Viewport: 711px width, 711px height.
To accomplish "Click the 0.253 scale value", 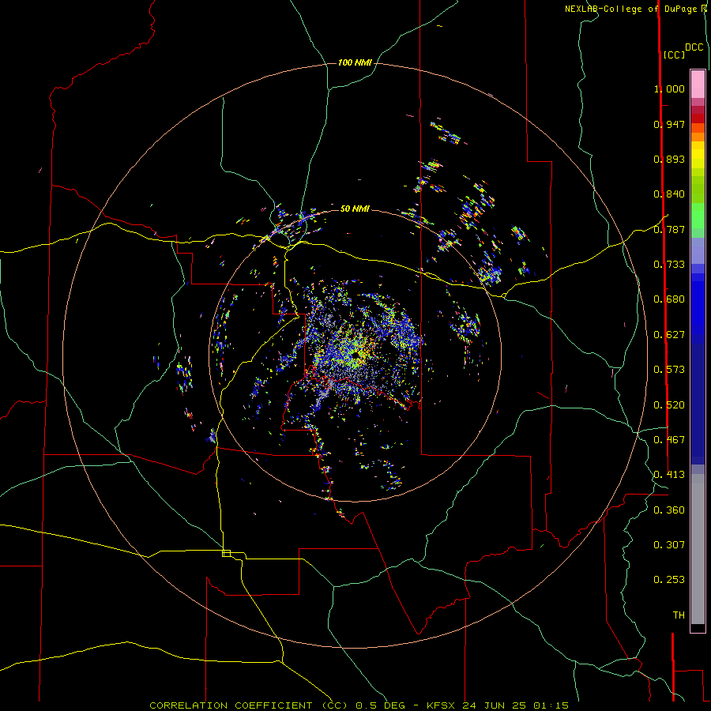I will 669,580.
